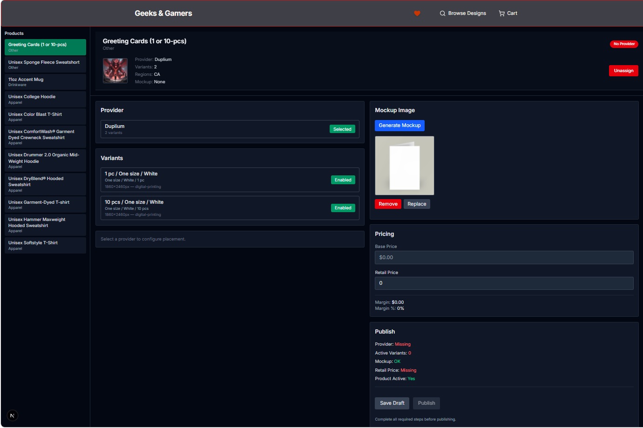
Task: Click the Base Price field
Action: point(504,257)
